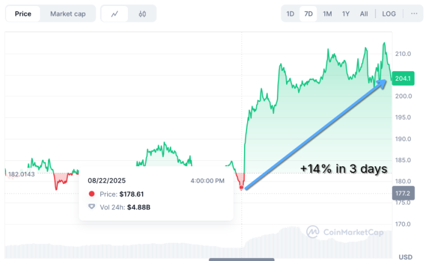Screen dimensions: 426x261
Task: Click the Vol 24h icon in tooltip
Action: (x=92, y=207)
